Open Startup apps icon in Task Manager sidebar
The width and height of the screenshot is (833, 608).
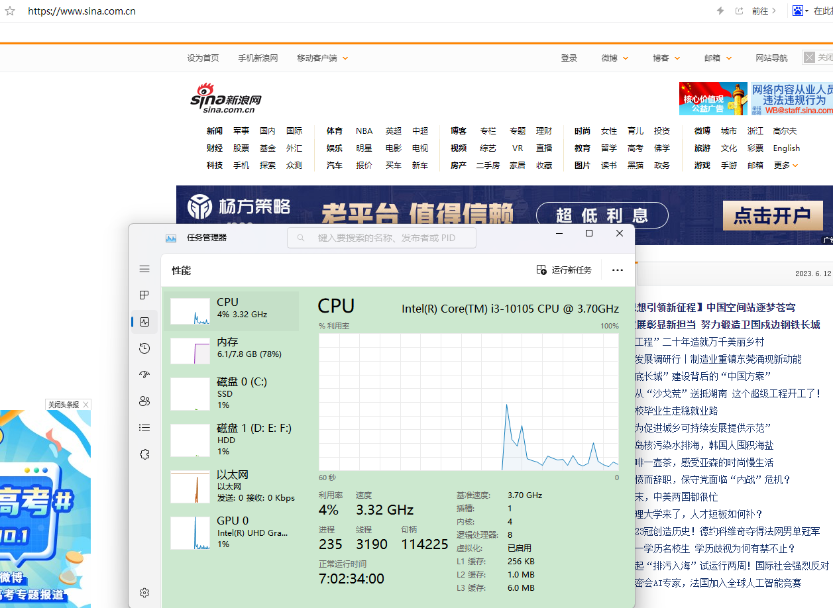tap(144, 375)
